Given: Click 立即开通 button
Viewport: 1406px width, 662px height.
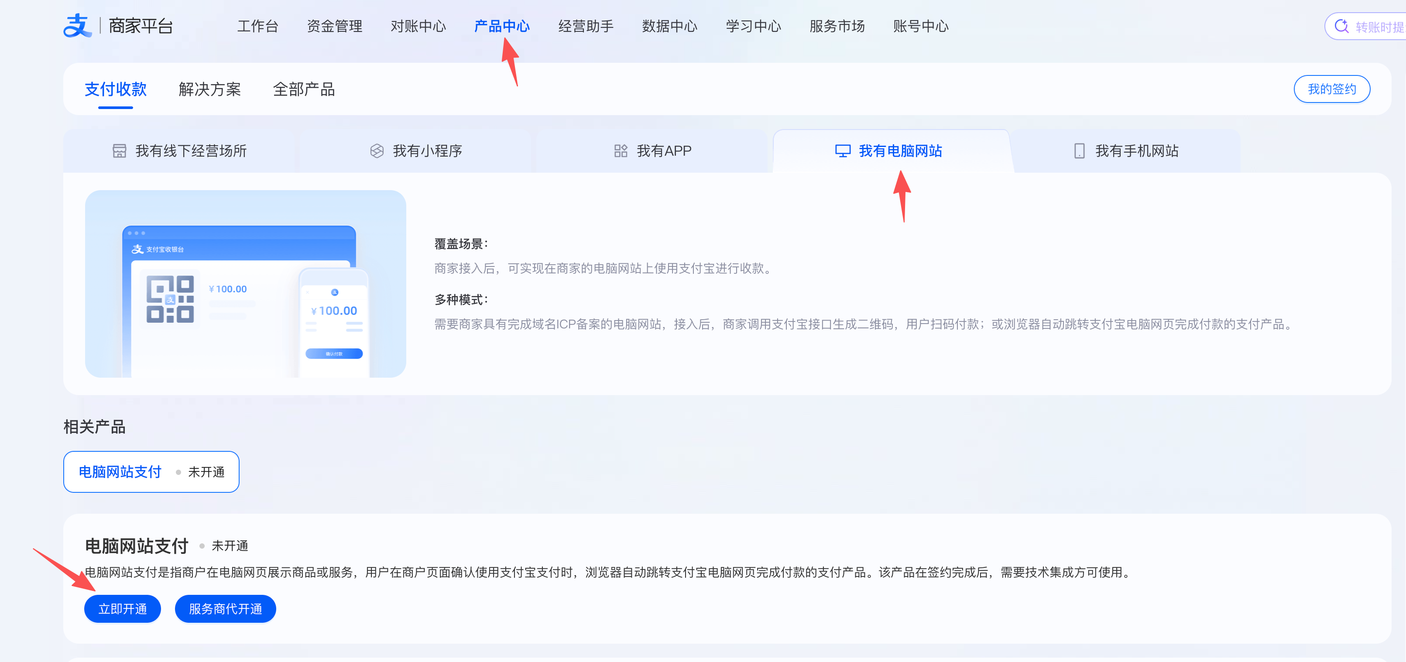Looking at the screenshot, I should (122, 608).
